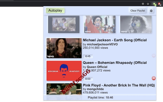Viewport: 163px width, 102px height.
Task: Click the Earth Song video thumbnail
Action: click(x=64, y=48)
